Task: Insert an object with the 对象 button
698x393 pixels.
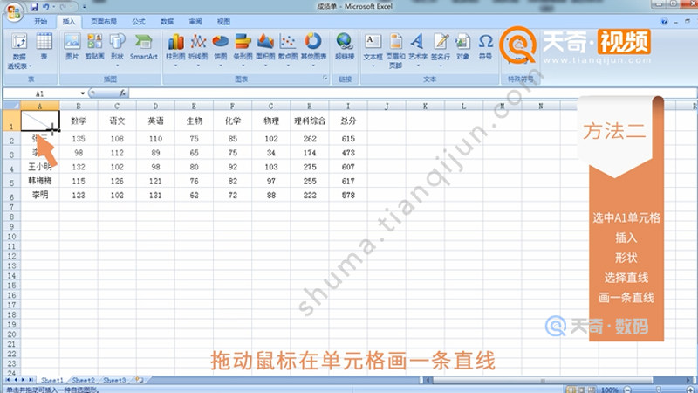Action: [462, 46]
